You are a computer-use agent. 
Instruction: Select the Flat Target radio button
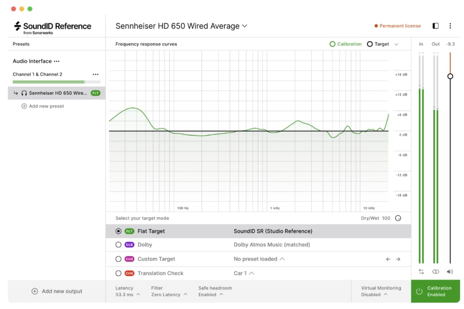click(118, 231)
